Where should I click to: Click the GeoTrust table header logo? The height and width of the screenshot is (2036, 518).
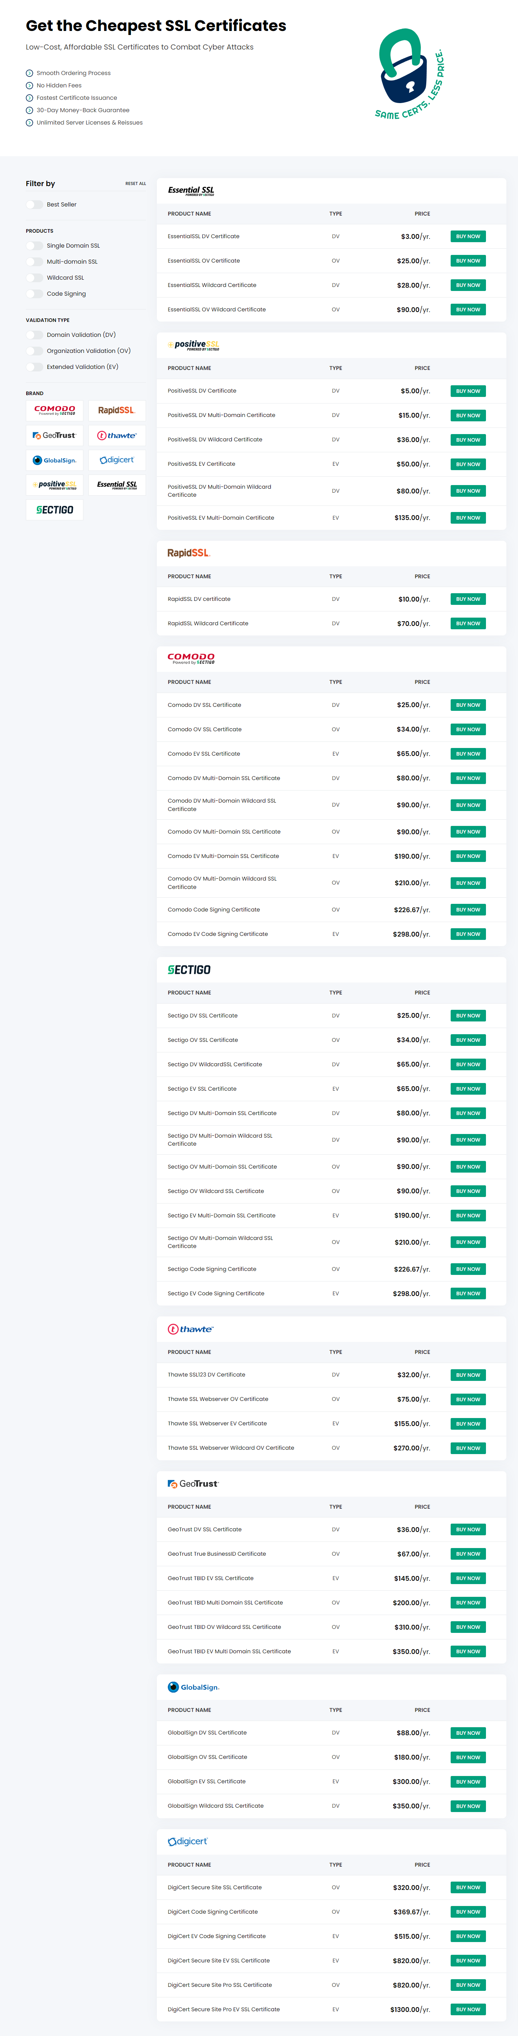tap(193, 1484)
